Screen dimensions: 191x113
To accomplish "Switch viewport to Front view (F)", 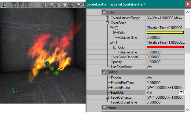I will coord(20,5).
